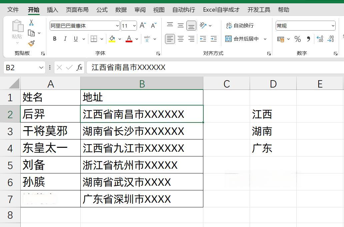
Task: Select the Format Painter brush icon
Action: [31, 44]
